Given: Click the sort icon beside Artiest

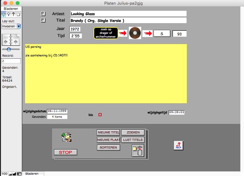Looking at the screenshot, I should pos(43,14).
